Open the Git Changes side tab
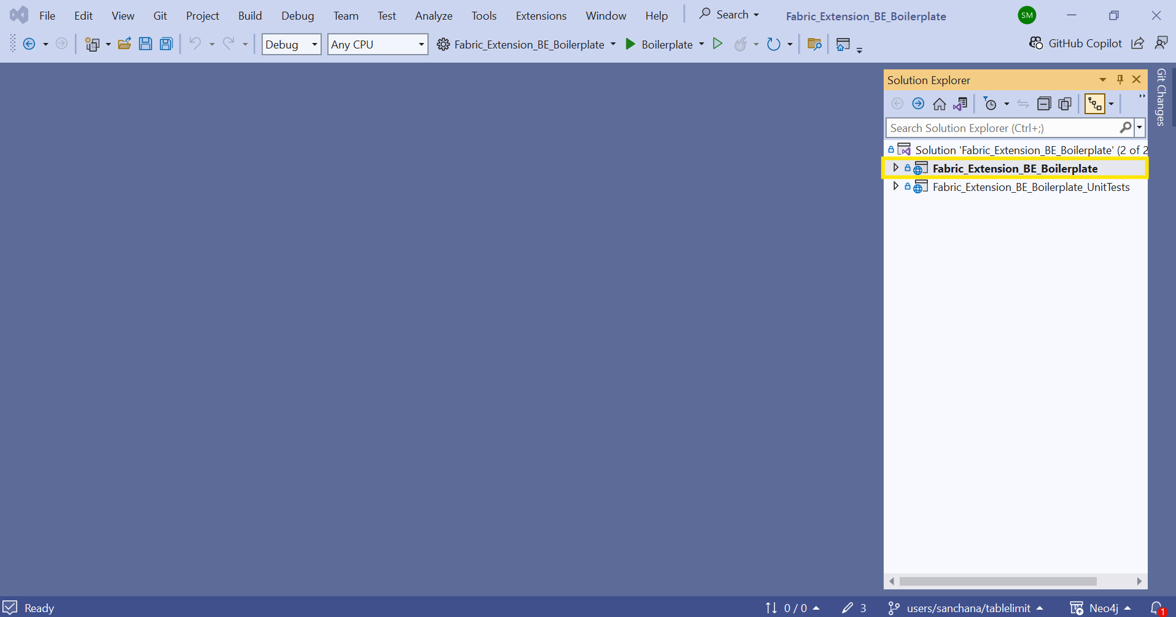 (x=1161, y=97)
